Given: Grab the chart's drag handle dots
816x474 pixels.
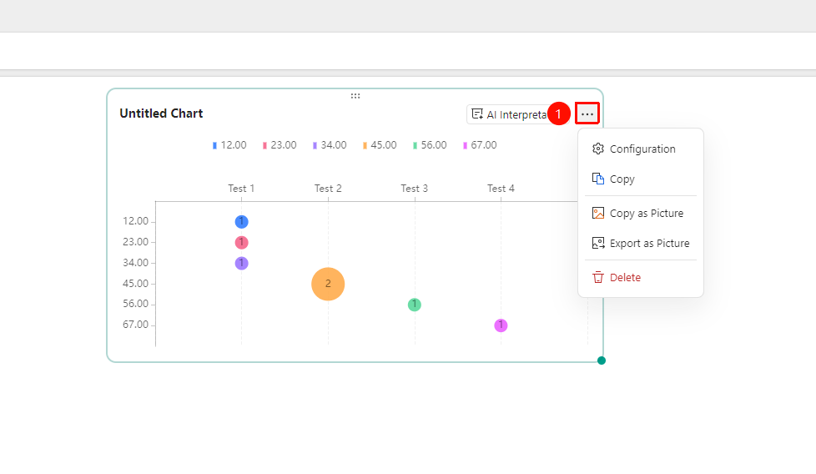Looking at the screenshot, I should point(355,96).
